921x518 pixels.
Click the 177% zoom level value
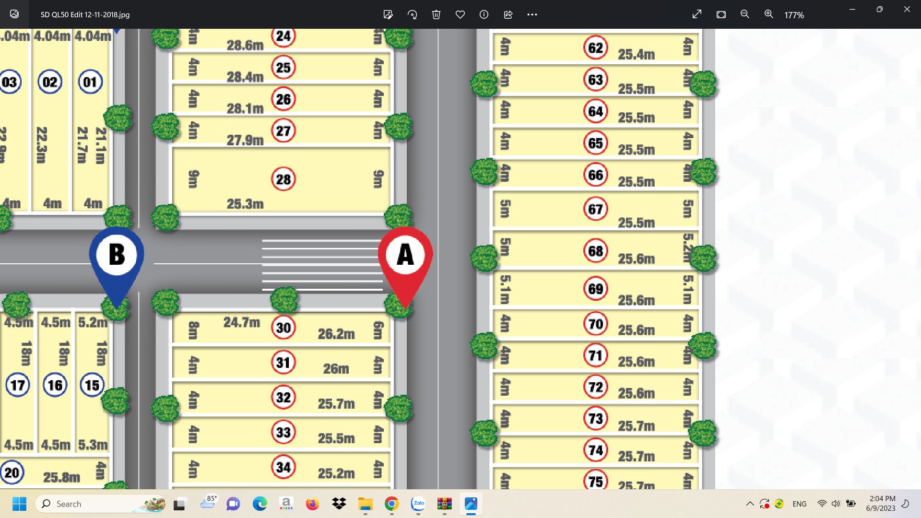tap(794, 15)
